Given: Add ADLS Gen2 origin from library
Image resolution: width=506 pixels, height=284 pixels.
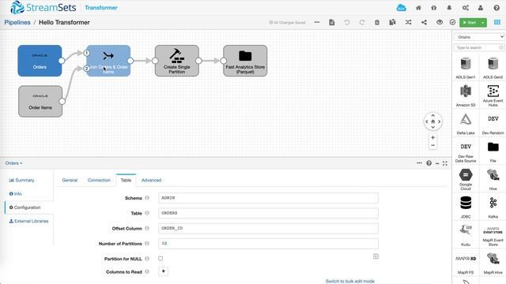Looking at the screenshot, I should [x=493, y=68].
